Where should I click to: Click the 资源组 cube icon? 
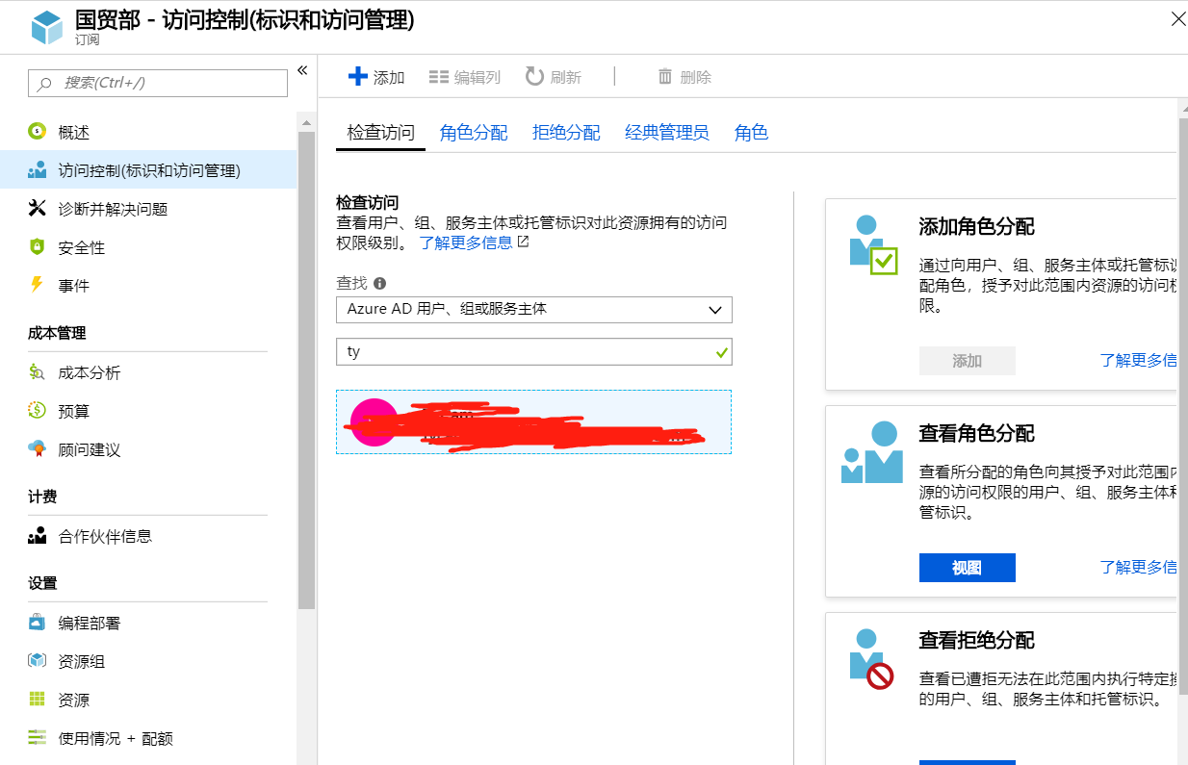click(x=38, y=661)
